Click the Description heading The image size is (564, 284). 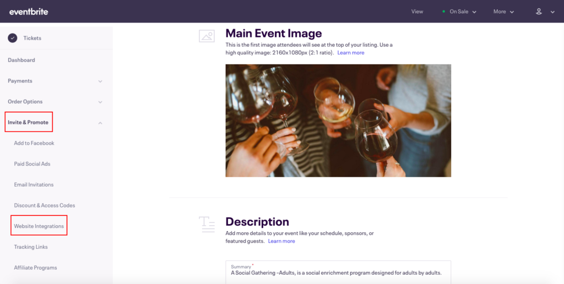click(x=257, y=221)
